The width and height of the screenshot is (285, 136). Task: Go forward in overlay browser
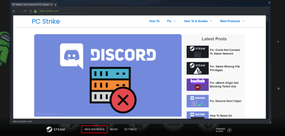click(x=20, y=11)
